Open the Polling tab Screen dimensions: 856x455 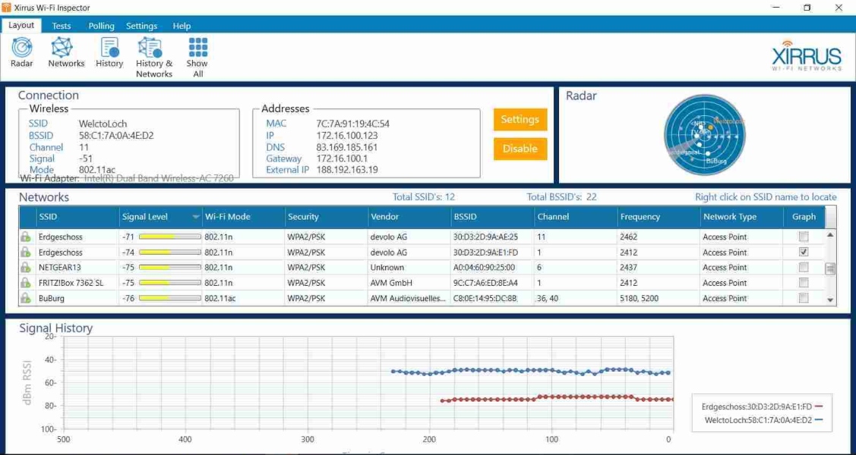point(102,26)
